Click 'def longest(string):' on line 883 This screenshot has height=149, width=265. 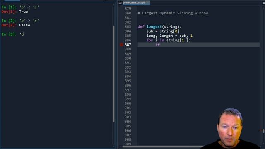159,26
